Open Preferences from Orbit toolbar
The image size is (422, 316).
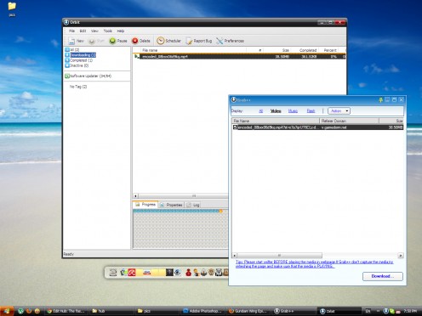pyautogui.click(x=230, y=41)
